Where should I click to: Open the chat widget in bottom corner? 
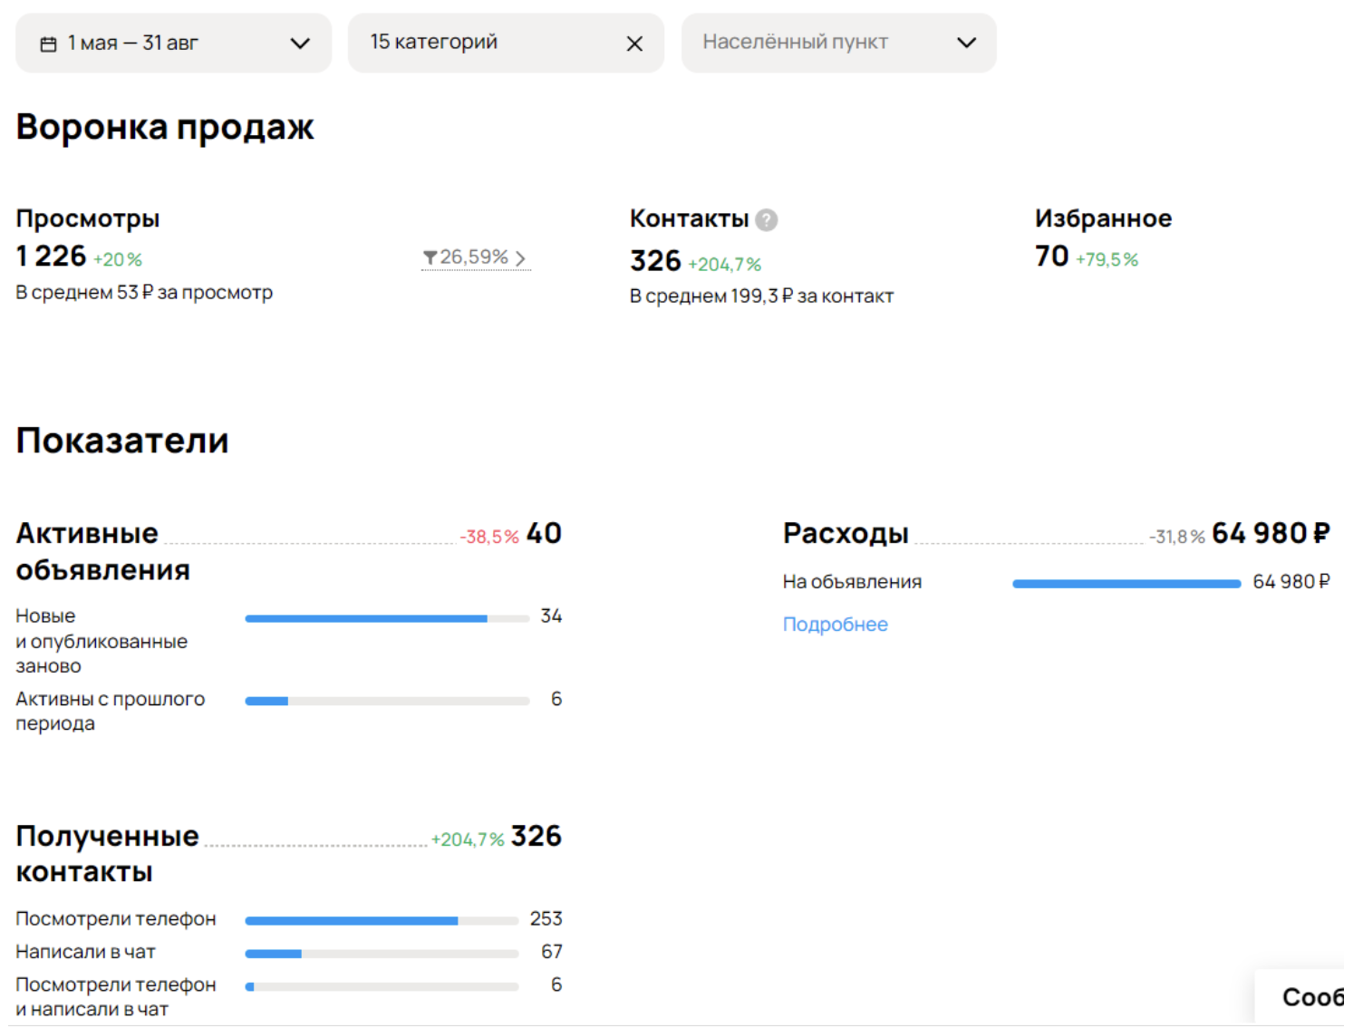(1308, 997)
